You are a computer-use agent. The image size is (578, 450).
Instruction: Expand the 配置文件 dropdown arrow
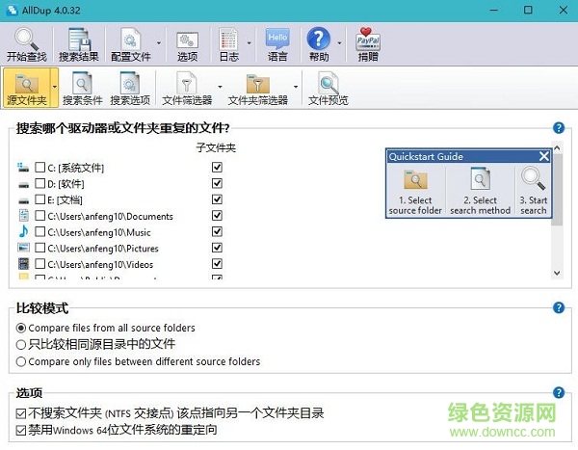pyautogui.click(x=159, y=43)
